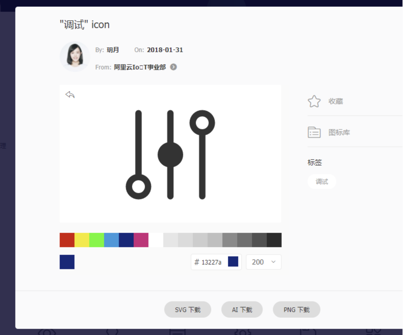Click the slider icon preview image

[170, 154]
